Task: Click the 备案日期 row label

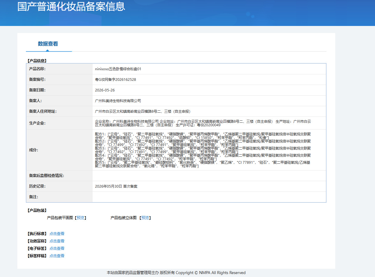Action: pyautogui.click(x=37, y=90)
